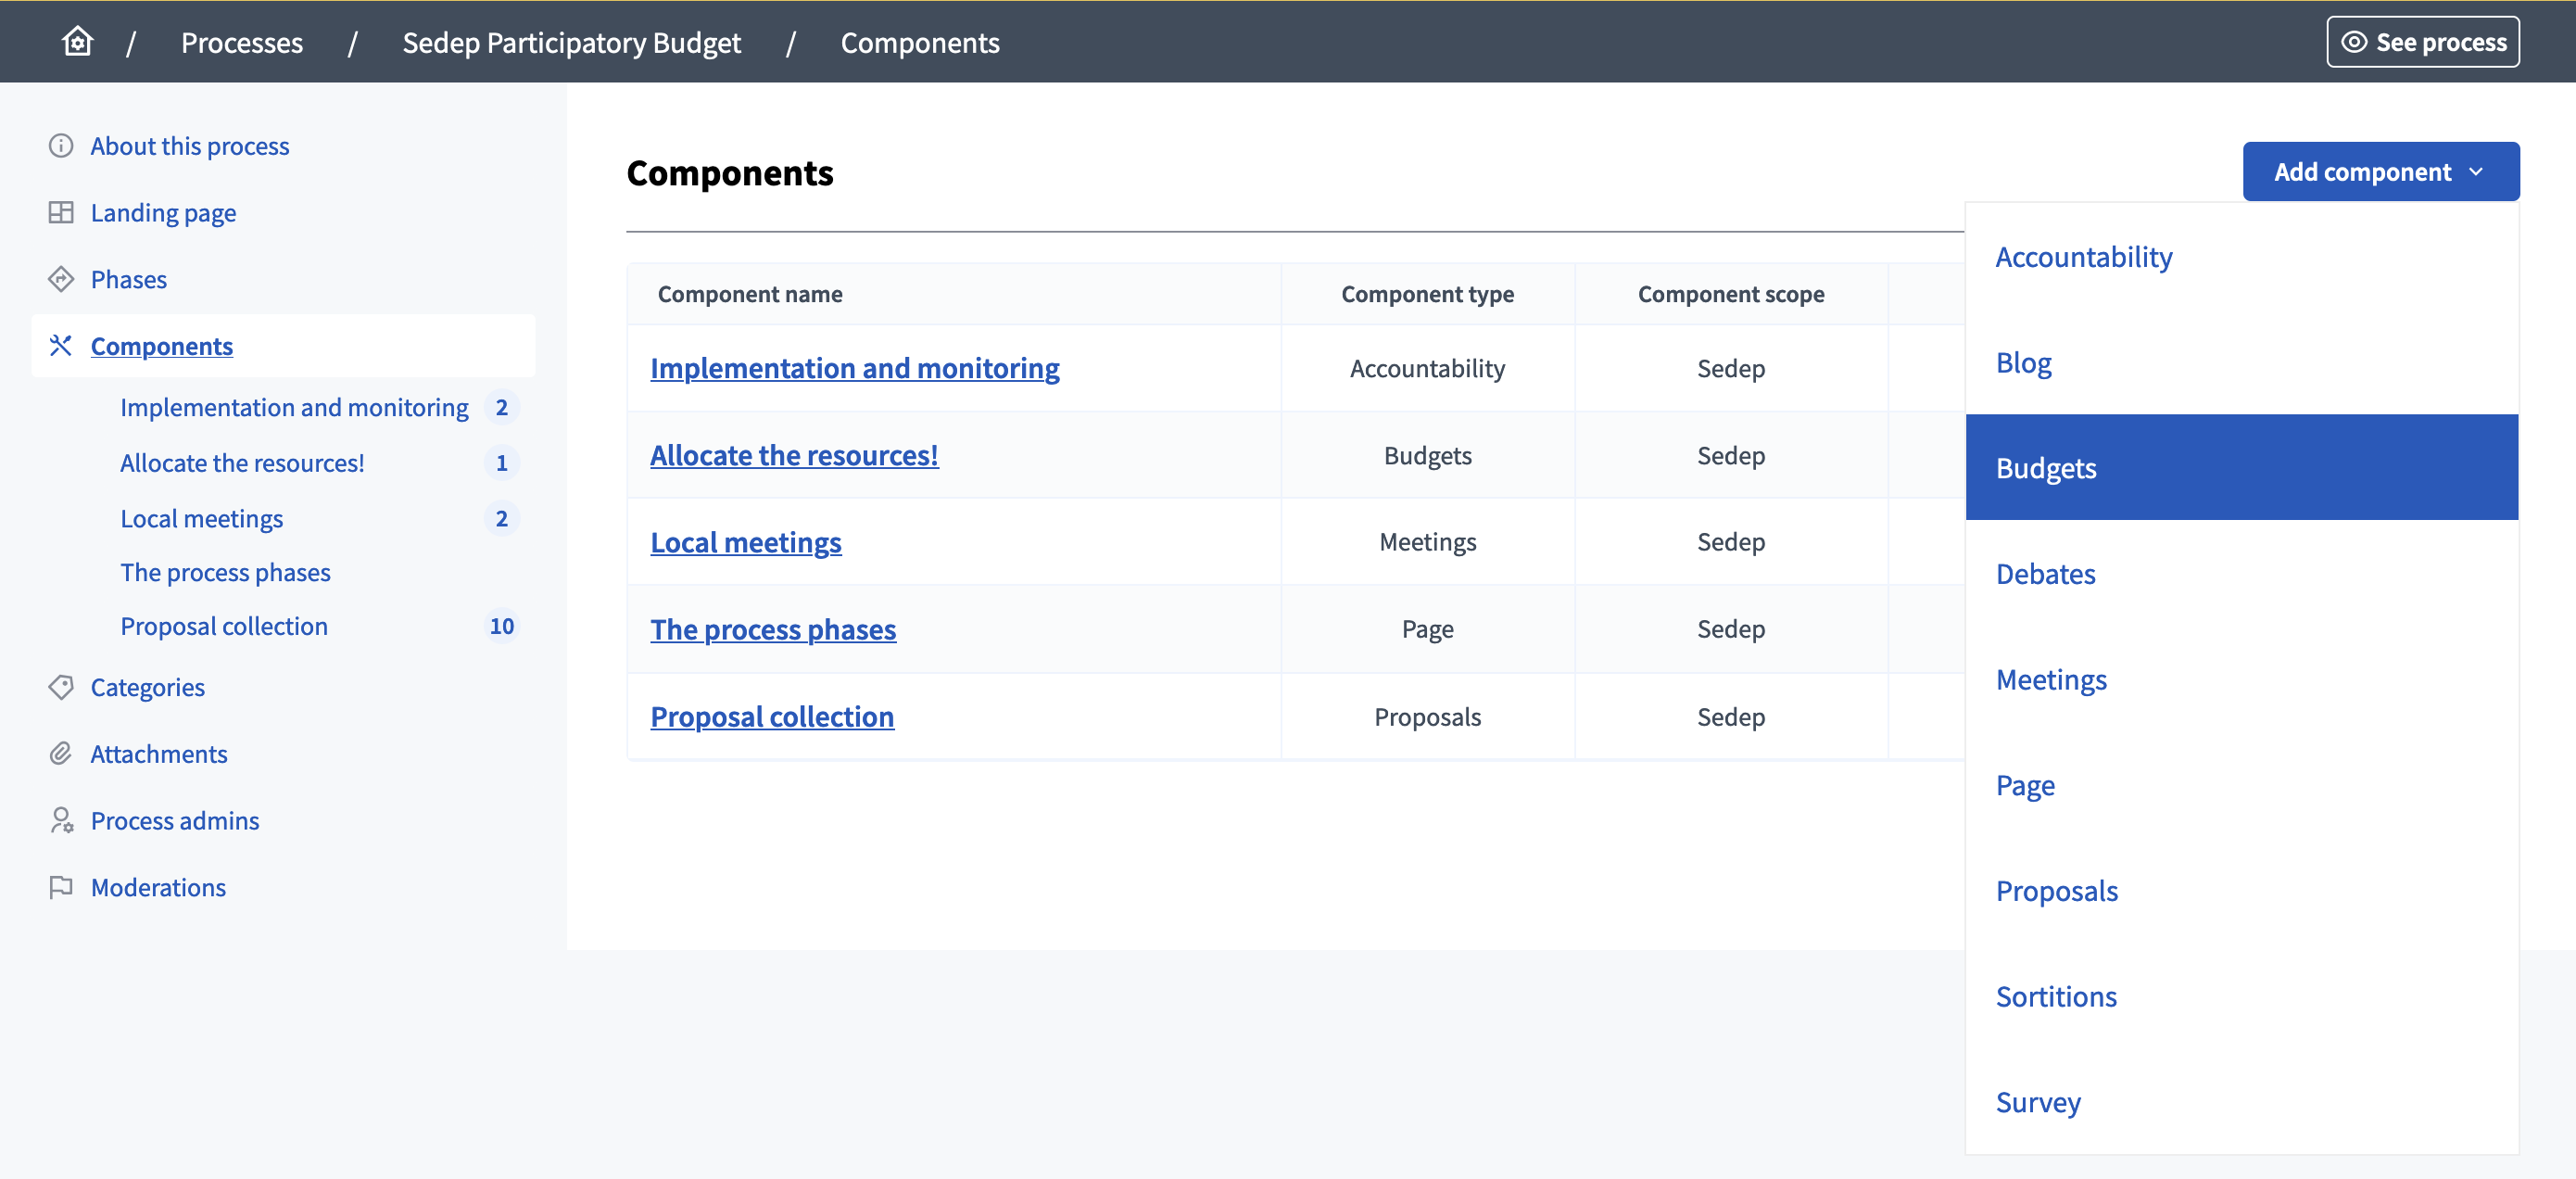
Task: Click the Categories tag icon
Action: pyautogui.click(x=61, y=687)
